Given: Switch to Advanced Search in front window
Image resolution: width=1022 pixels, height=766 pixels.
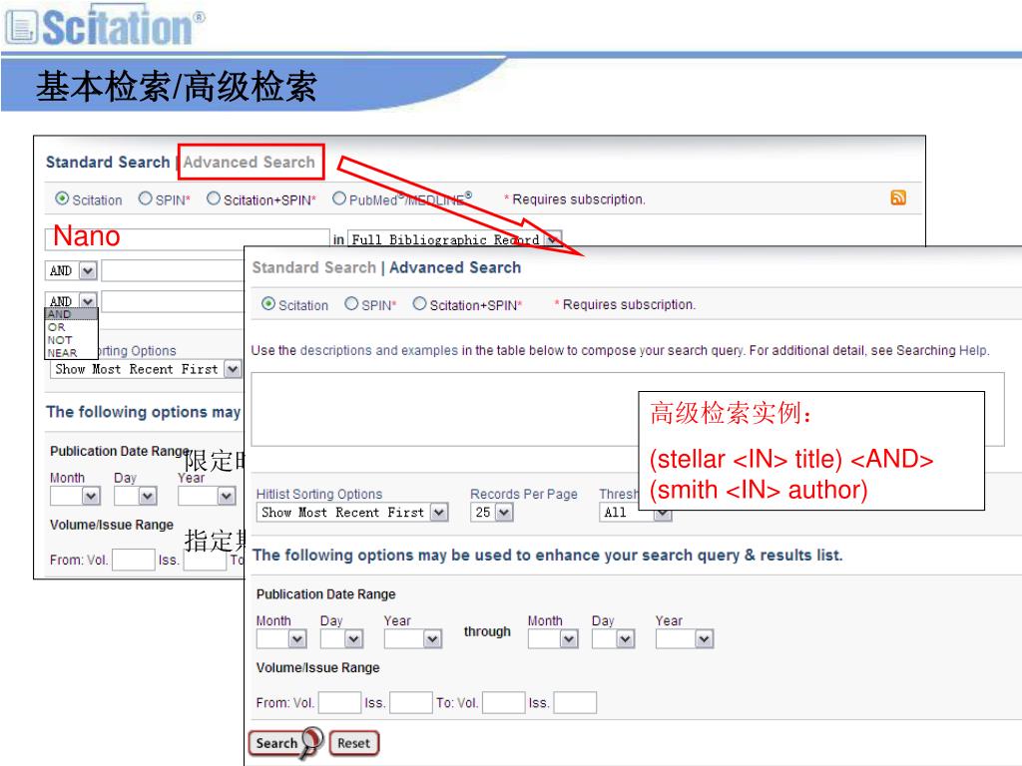Looking at the screenshot, I should [455, 267].
